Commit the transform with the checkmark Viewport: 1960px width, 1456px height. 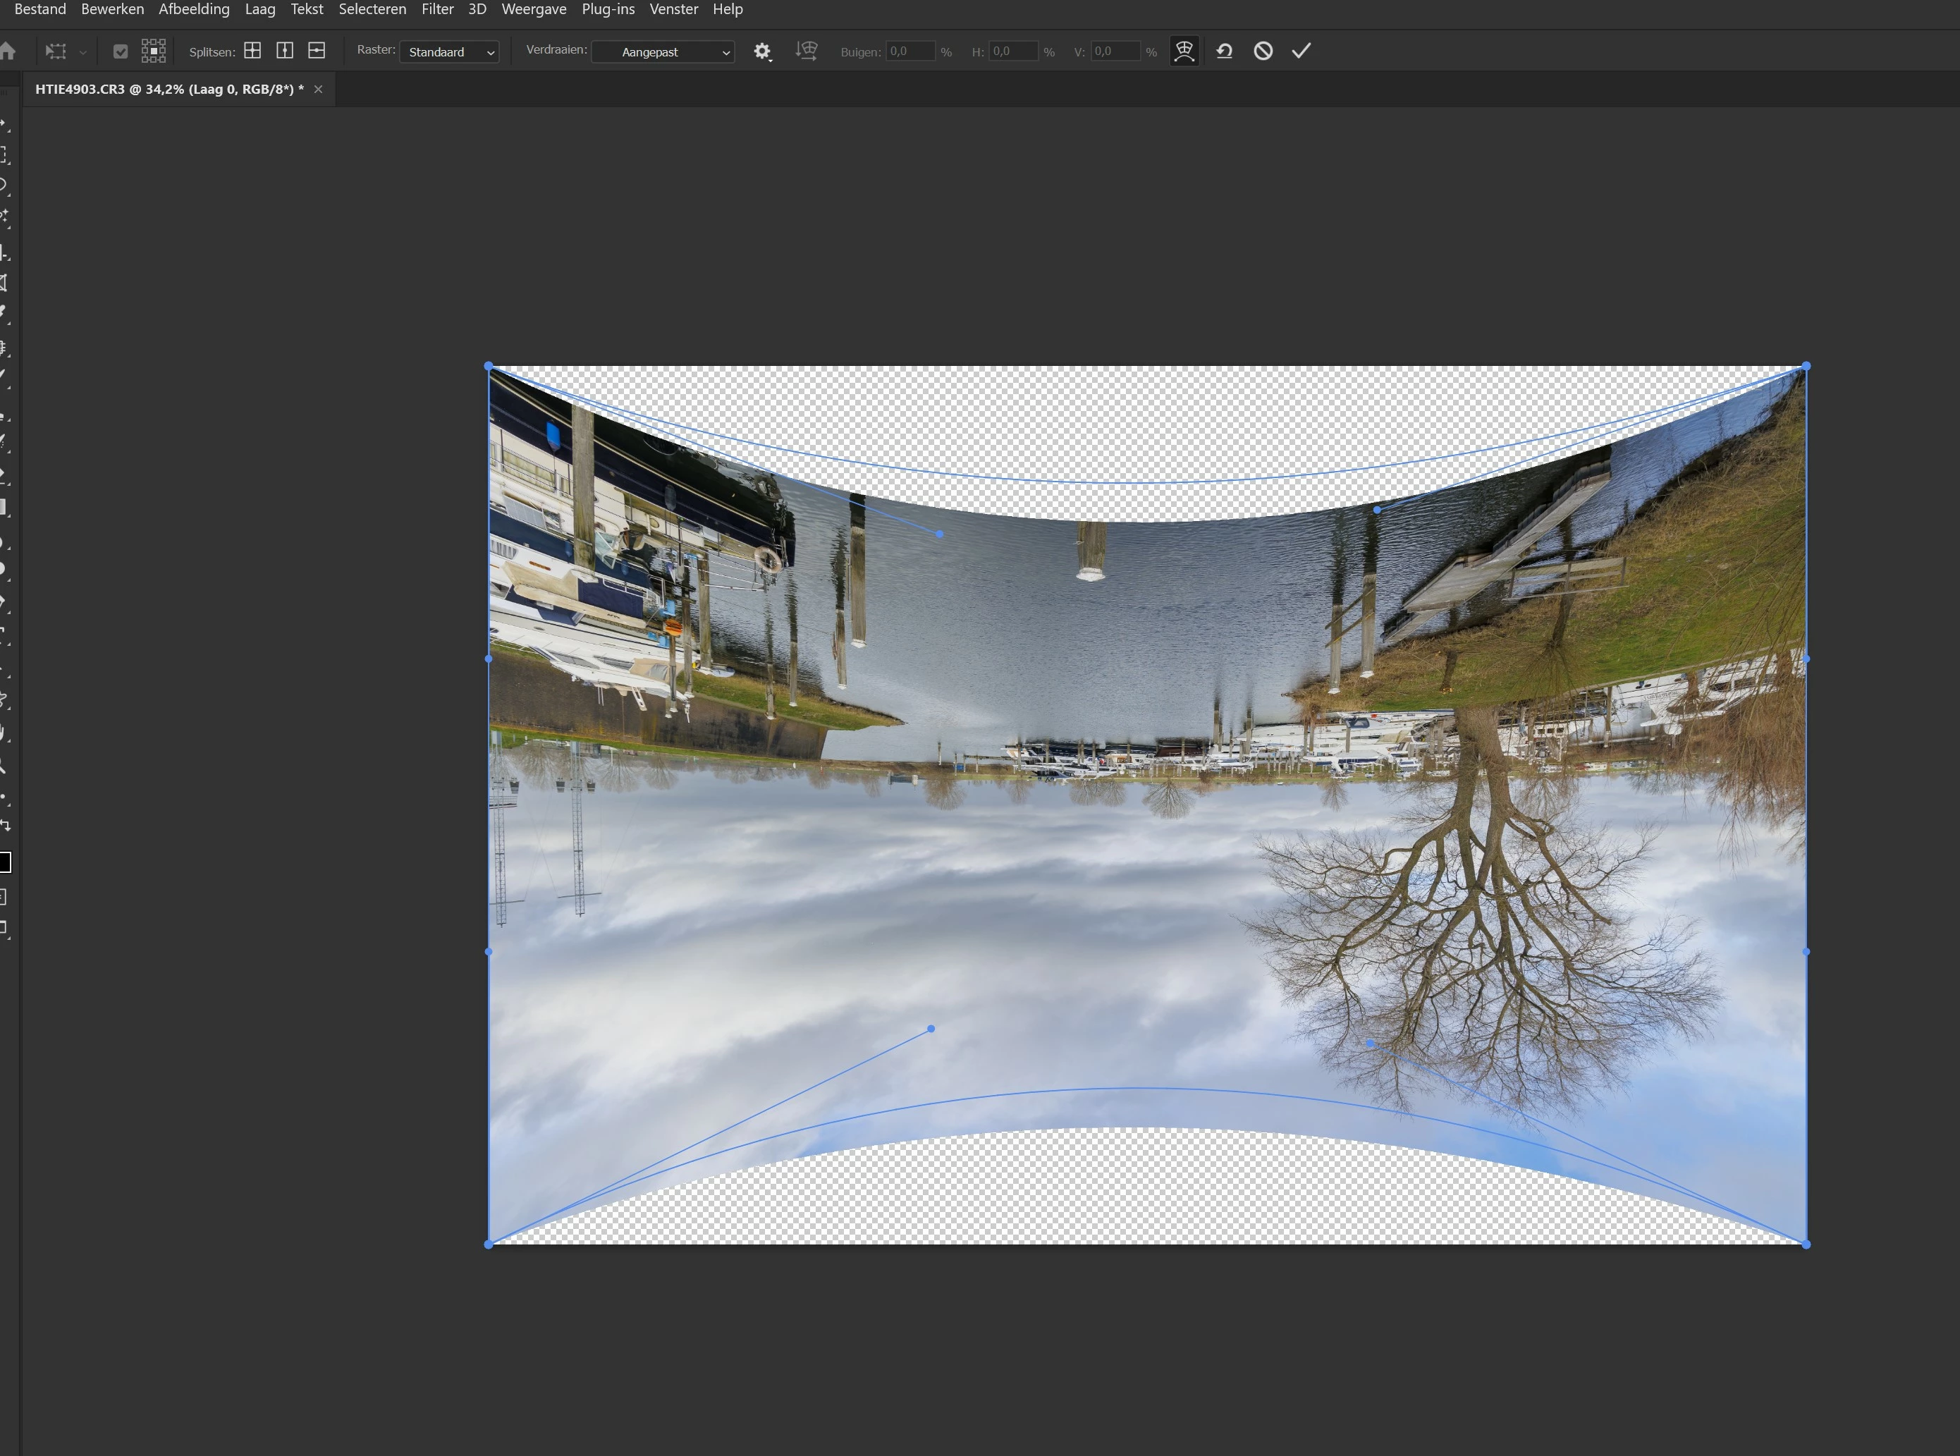coord(1301,50)
